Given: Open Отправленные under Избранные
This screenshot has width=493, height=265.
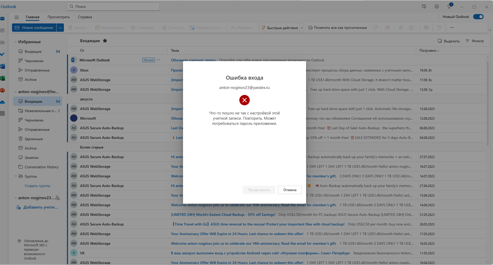Looking at the screenshot, I should pos(38,70).
